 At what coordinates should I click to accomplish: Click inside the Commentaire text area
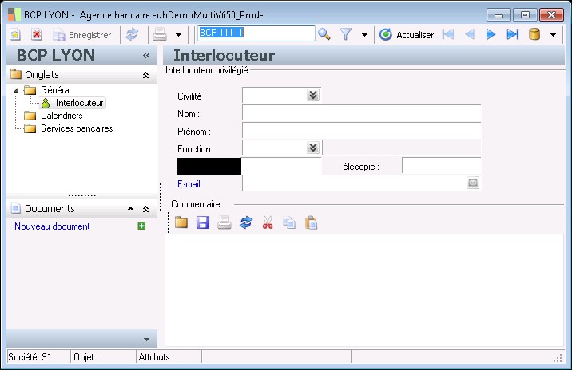point(364,290)
